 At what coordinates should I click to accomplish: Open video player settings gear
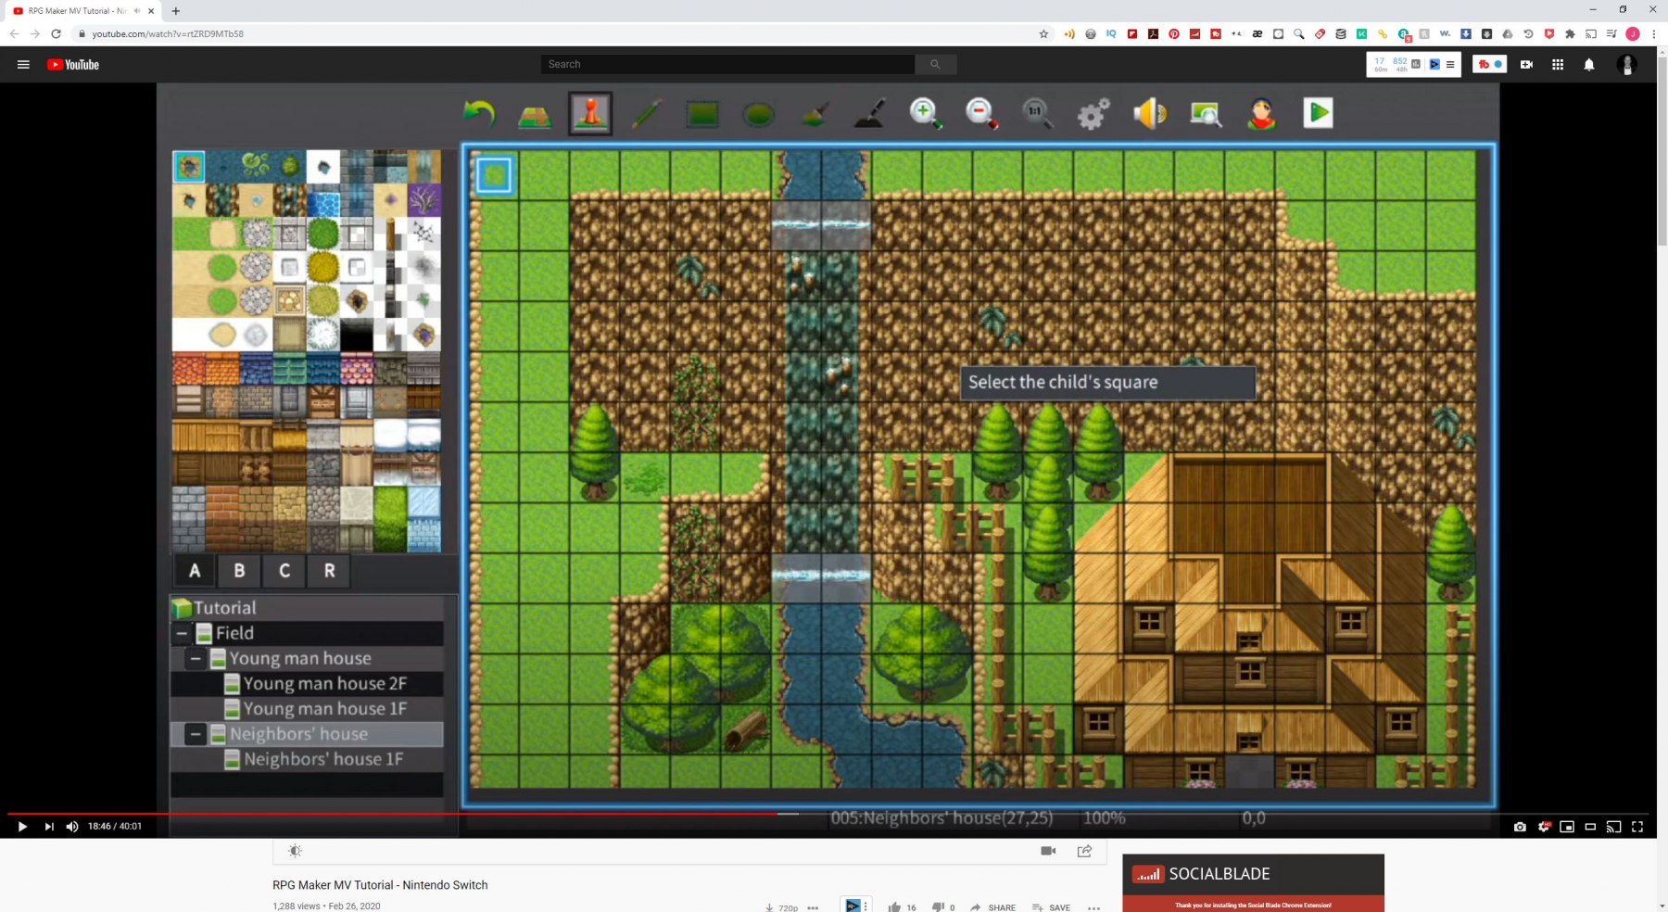1544,827
